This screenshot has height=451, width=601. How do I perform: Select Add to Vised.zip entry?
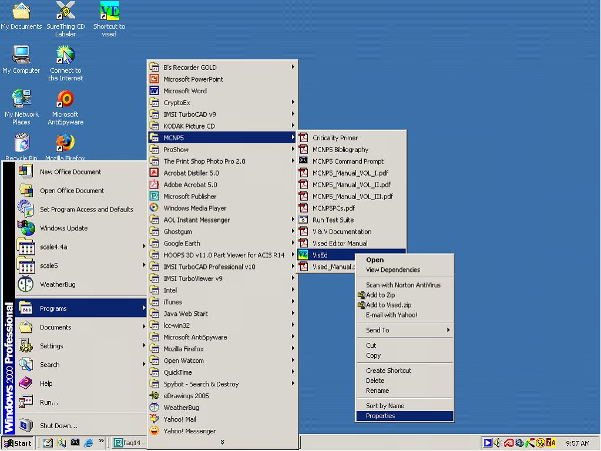[x=404, y=305]
